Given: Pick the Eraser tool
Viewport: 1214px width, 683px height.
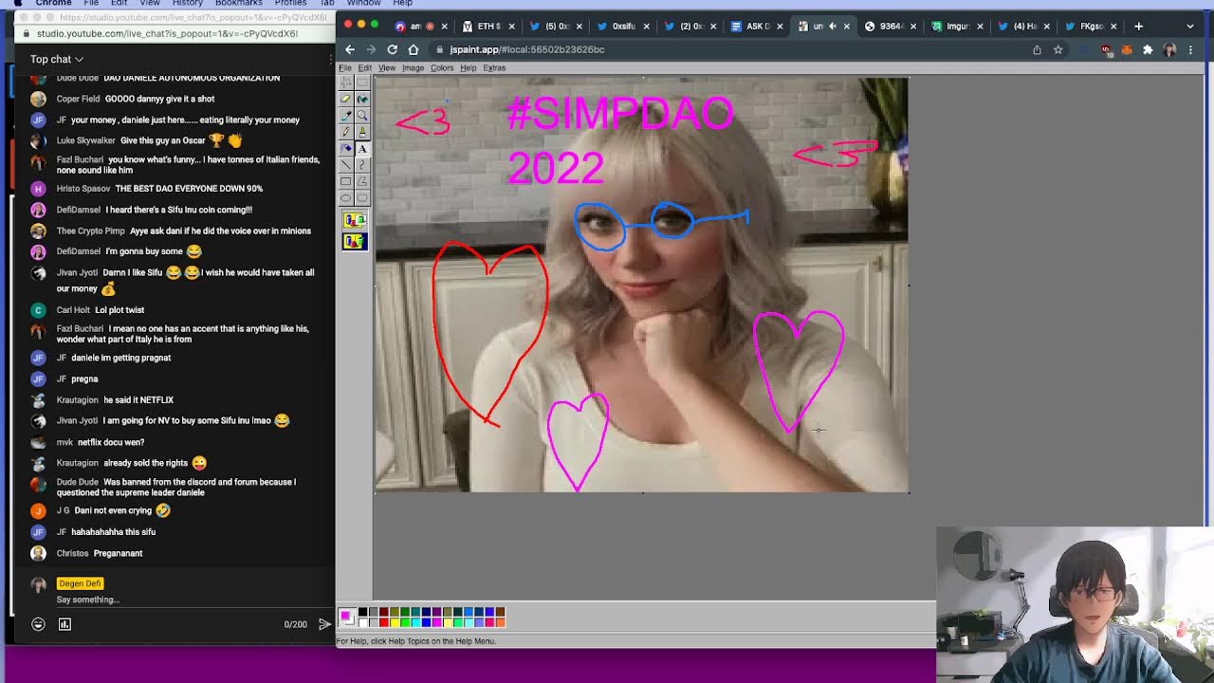Looking at the screenshot, I should (346, 99).
